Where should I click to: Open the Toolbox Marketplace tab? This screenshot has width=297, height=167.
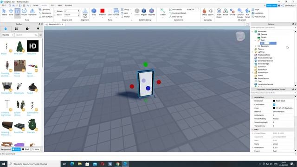pyautogui.click(x=6, y=29)
